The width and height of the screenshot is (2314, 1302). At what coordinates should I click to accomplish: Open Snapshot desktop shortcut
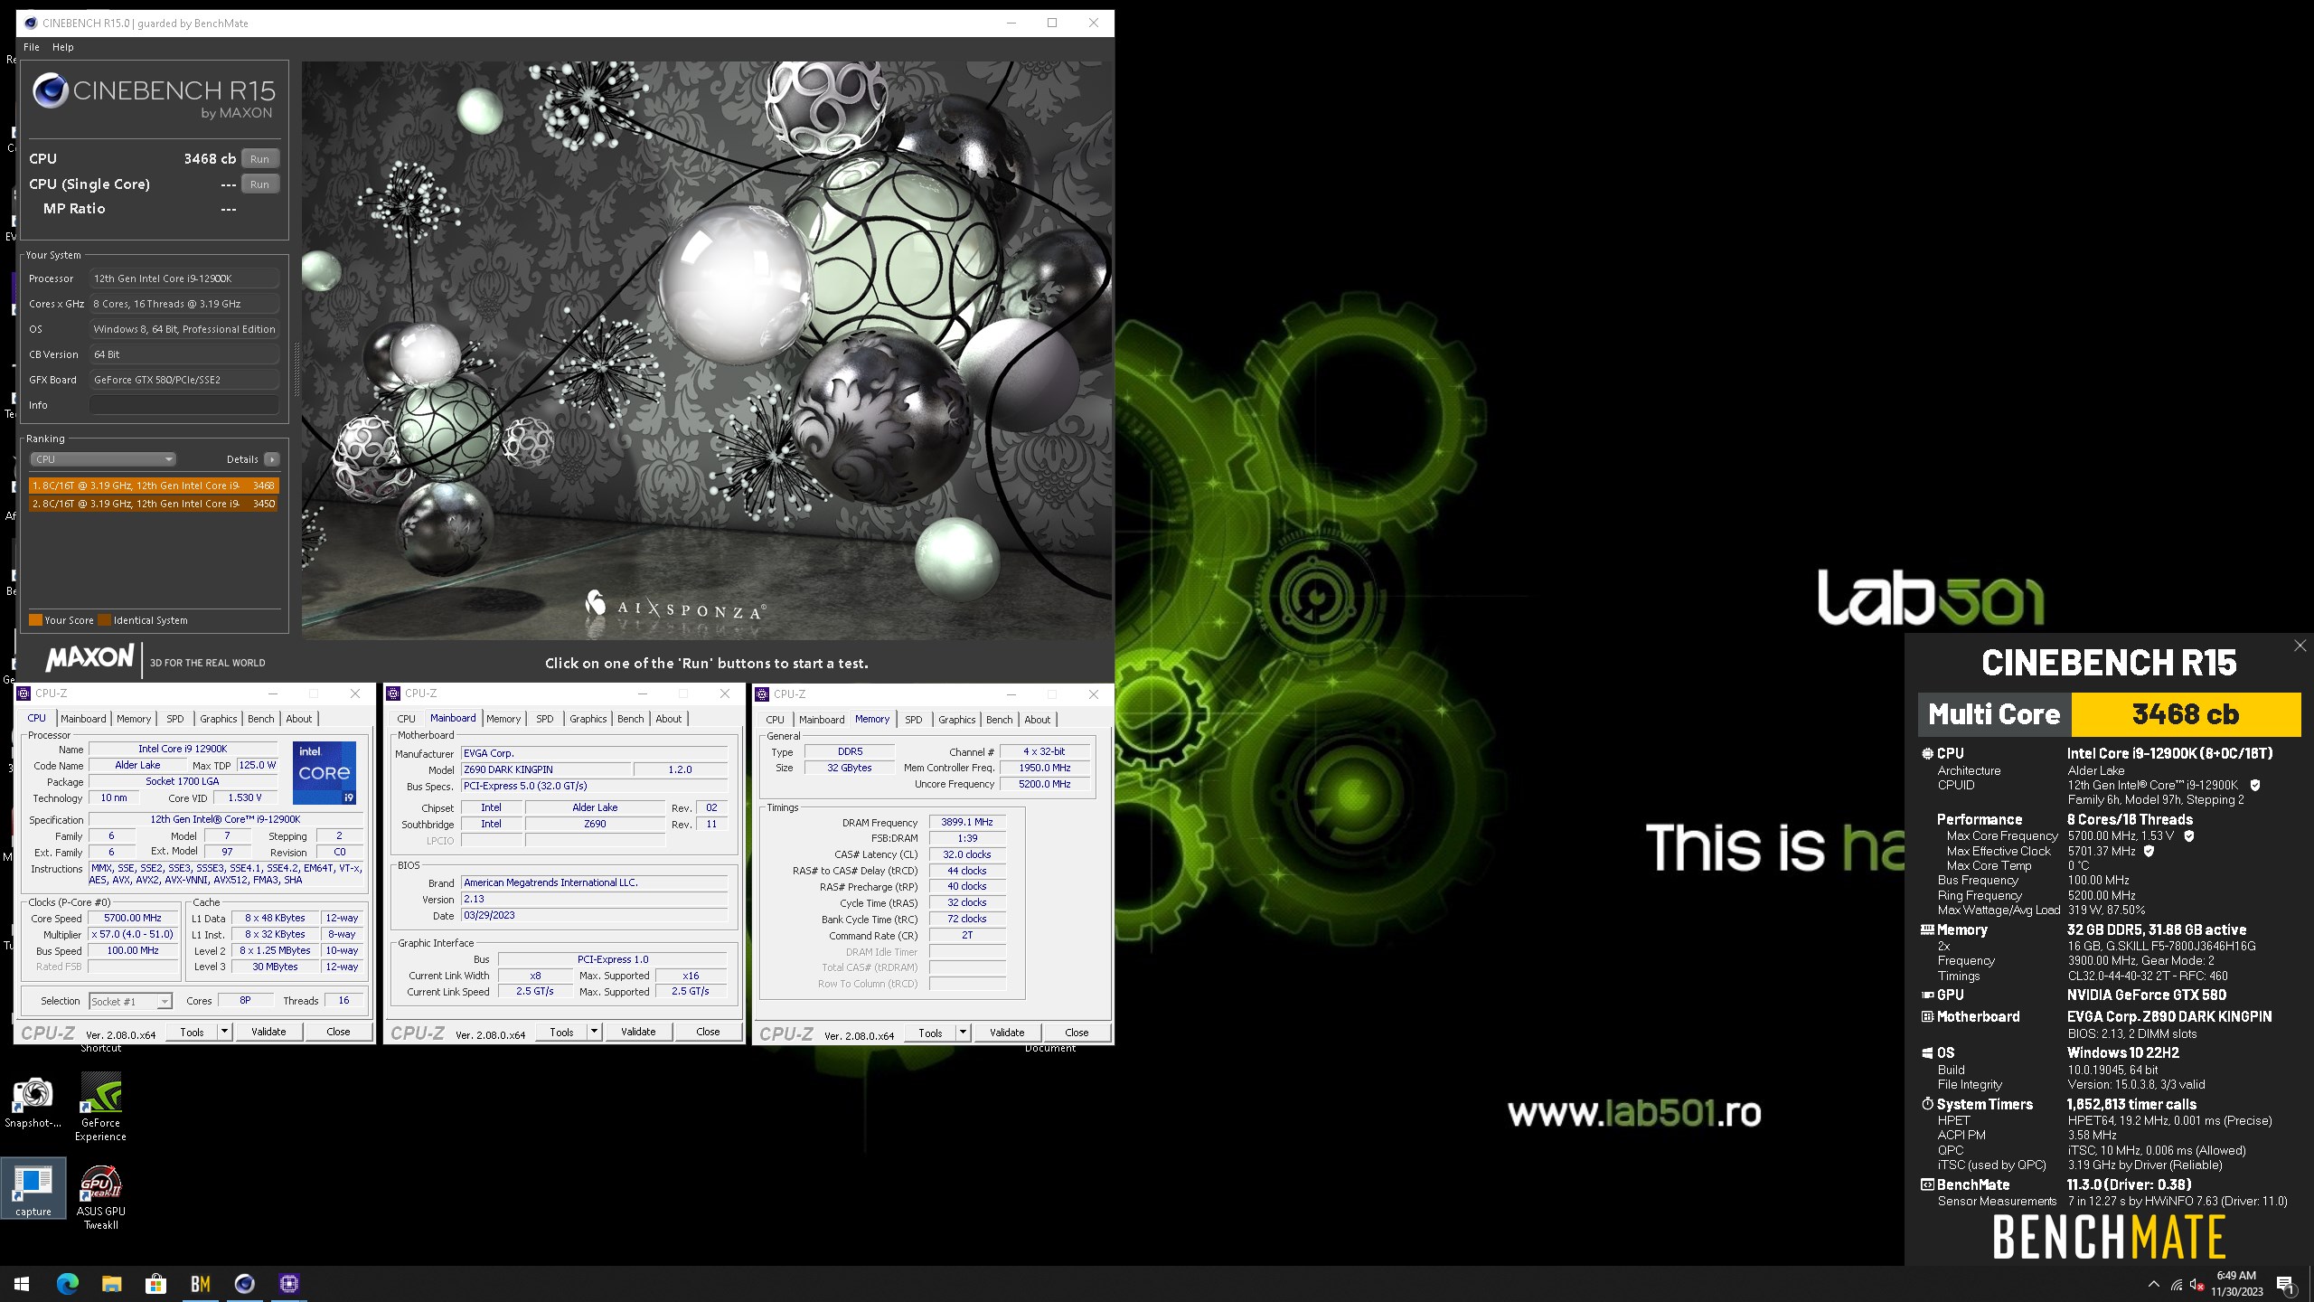click(33, 1103)
